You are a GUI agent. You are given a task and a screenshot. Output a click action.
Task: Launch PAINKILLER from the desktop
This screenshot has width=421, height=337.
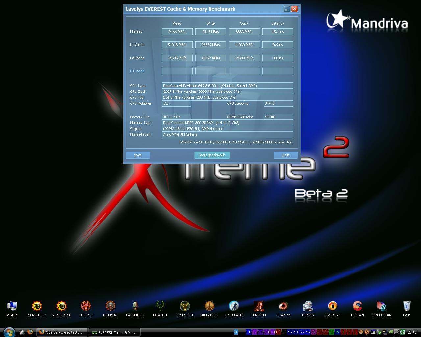point(135,309)
